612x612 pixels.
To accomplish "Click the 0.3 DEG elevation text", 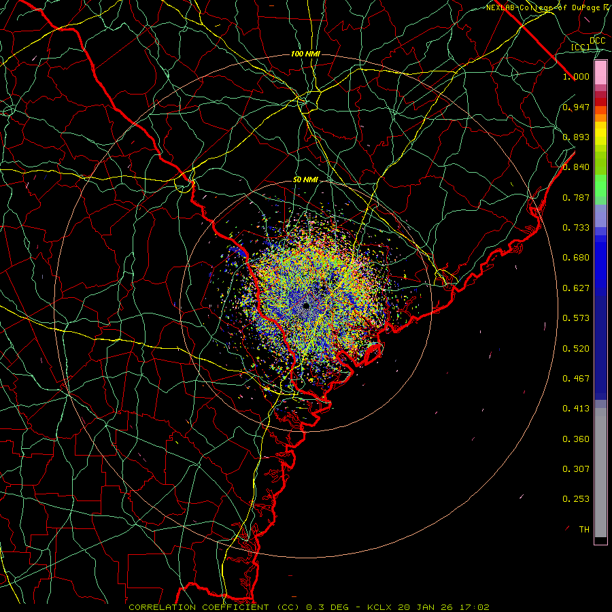I will point(326,607).
